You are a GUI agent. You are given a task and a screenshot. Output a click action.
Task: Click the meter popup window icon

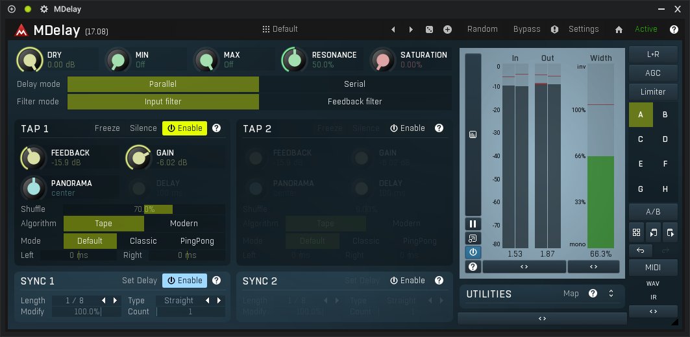coord(473,238)
